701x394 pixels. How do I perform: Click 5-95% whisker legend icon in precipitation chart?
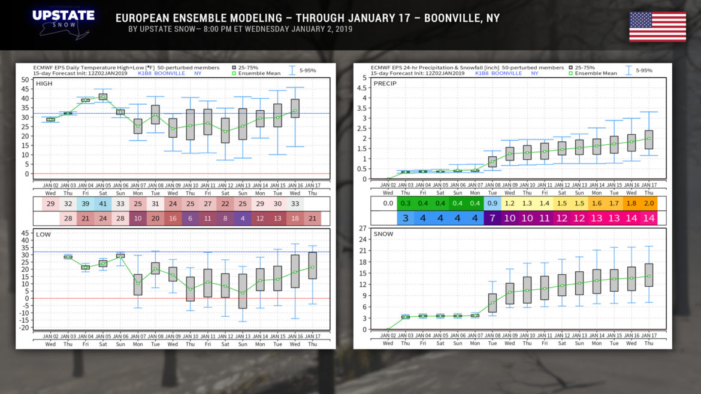click(x=630, y=71)
